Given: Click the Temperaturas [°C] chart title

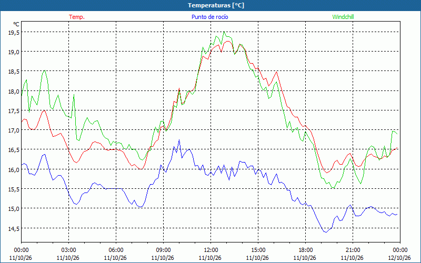Looking at the screenshot, I should tap(216, 5).
